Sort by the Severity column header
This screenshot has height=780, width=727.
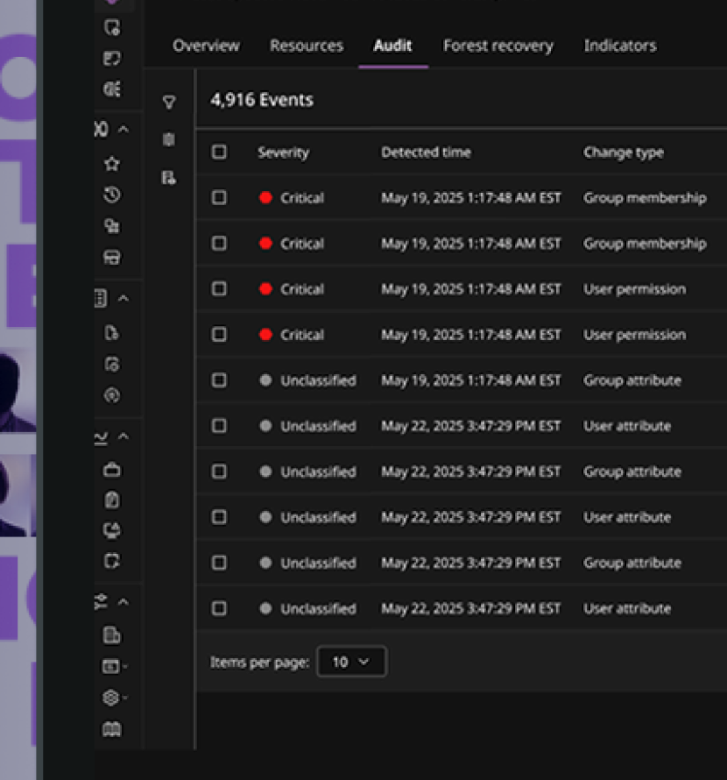(283, 152)
